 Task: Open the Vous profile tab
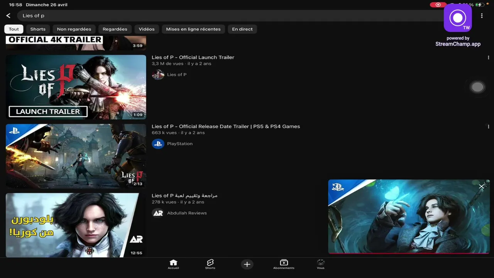(321, 264)
